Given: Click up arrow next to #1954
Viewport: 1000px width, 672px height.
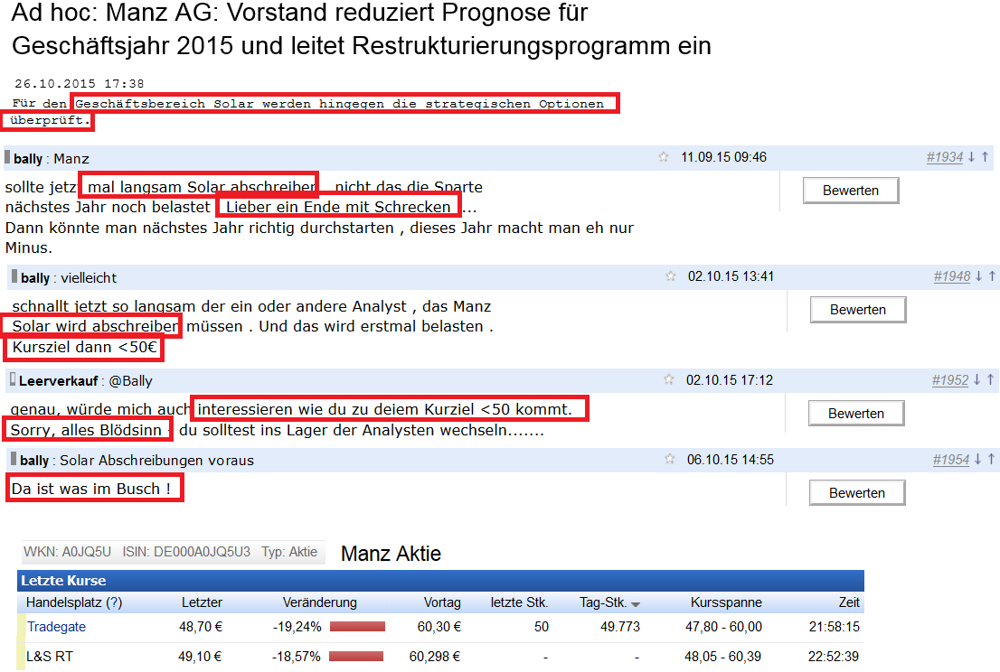Looking at the screenshot, I should 992,459.
